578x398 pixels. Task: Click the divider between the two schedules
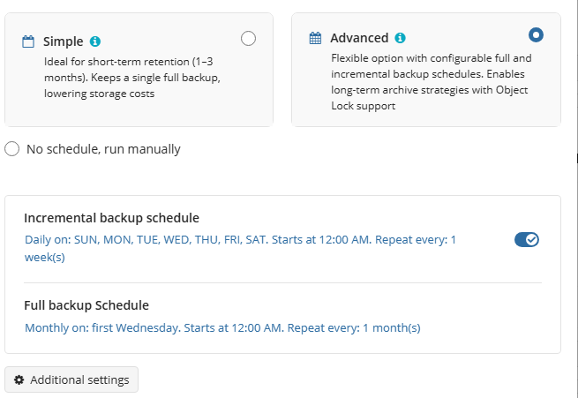pos(282,282)
